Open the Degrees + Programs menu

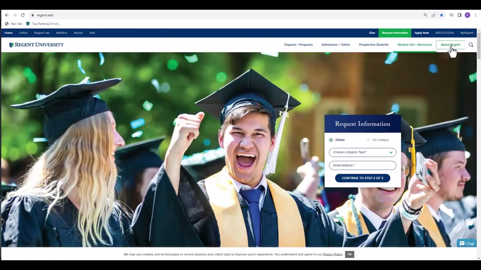click(x=298, y=45)
